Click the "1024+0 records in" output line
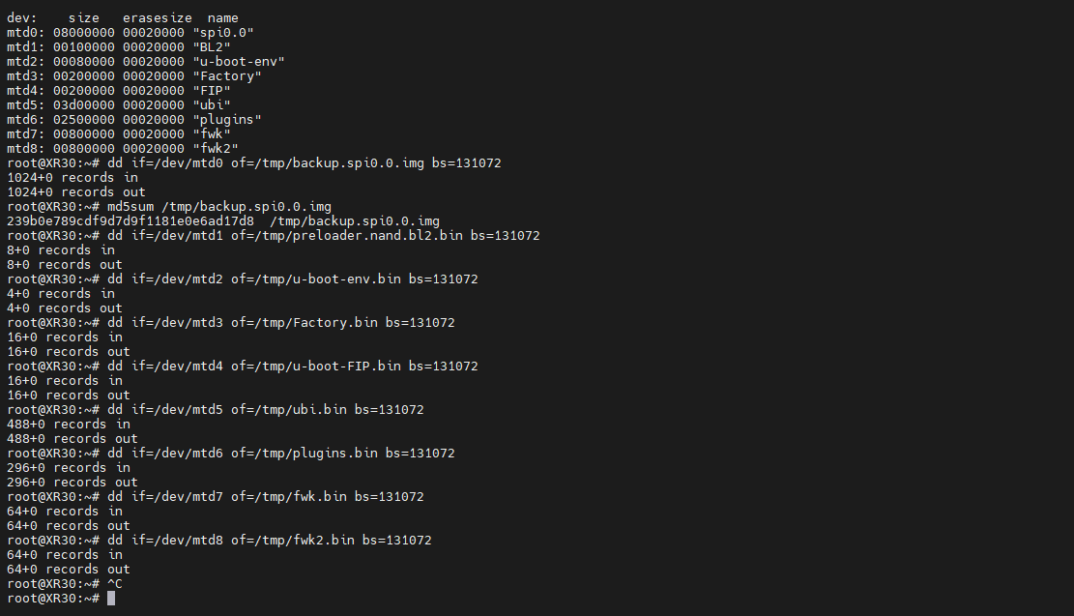Viewport: 1074px width, 616px height. point(73,178)
